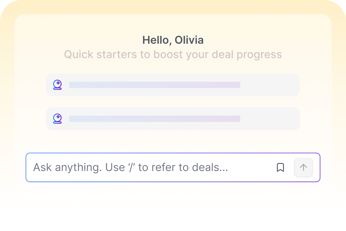The height and width of the screenshot is (231, 346).
Task: Click the gray square around the send arrow
Action: [303, 167]
